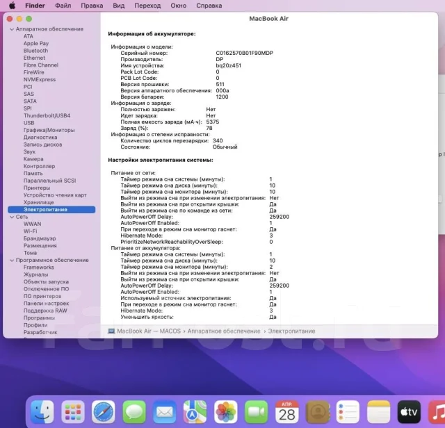Select Ethernet in the sidebar

tap(34, 58)
